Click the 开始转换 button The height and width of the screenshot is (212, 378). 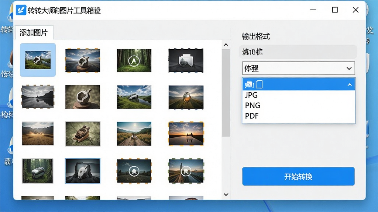click(298, 176)
